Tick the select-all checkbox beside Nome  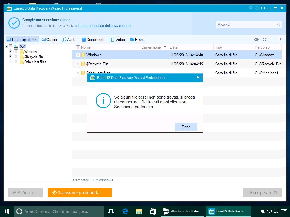78,47
